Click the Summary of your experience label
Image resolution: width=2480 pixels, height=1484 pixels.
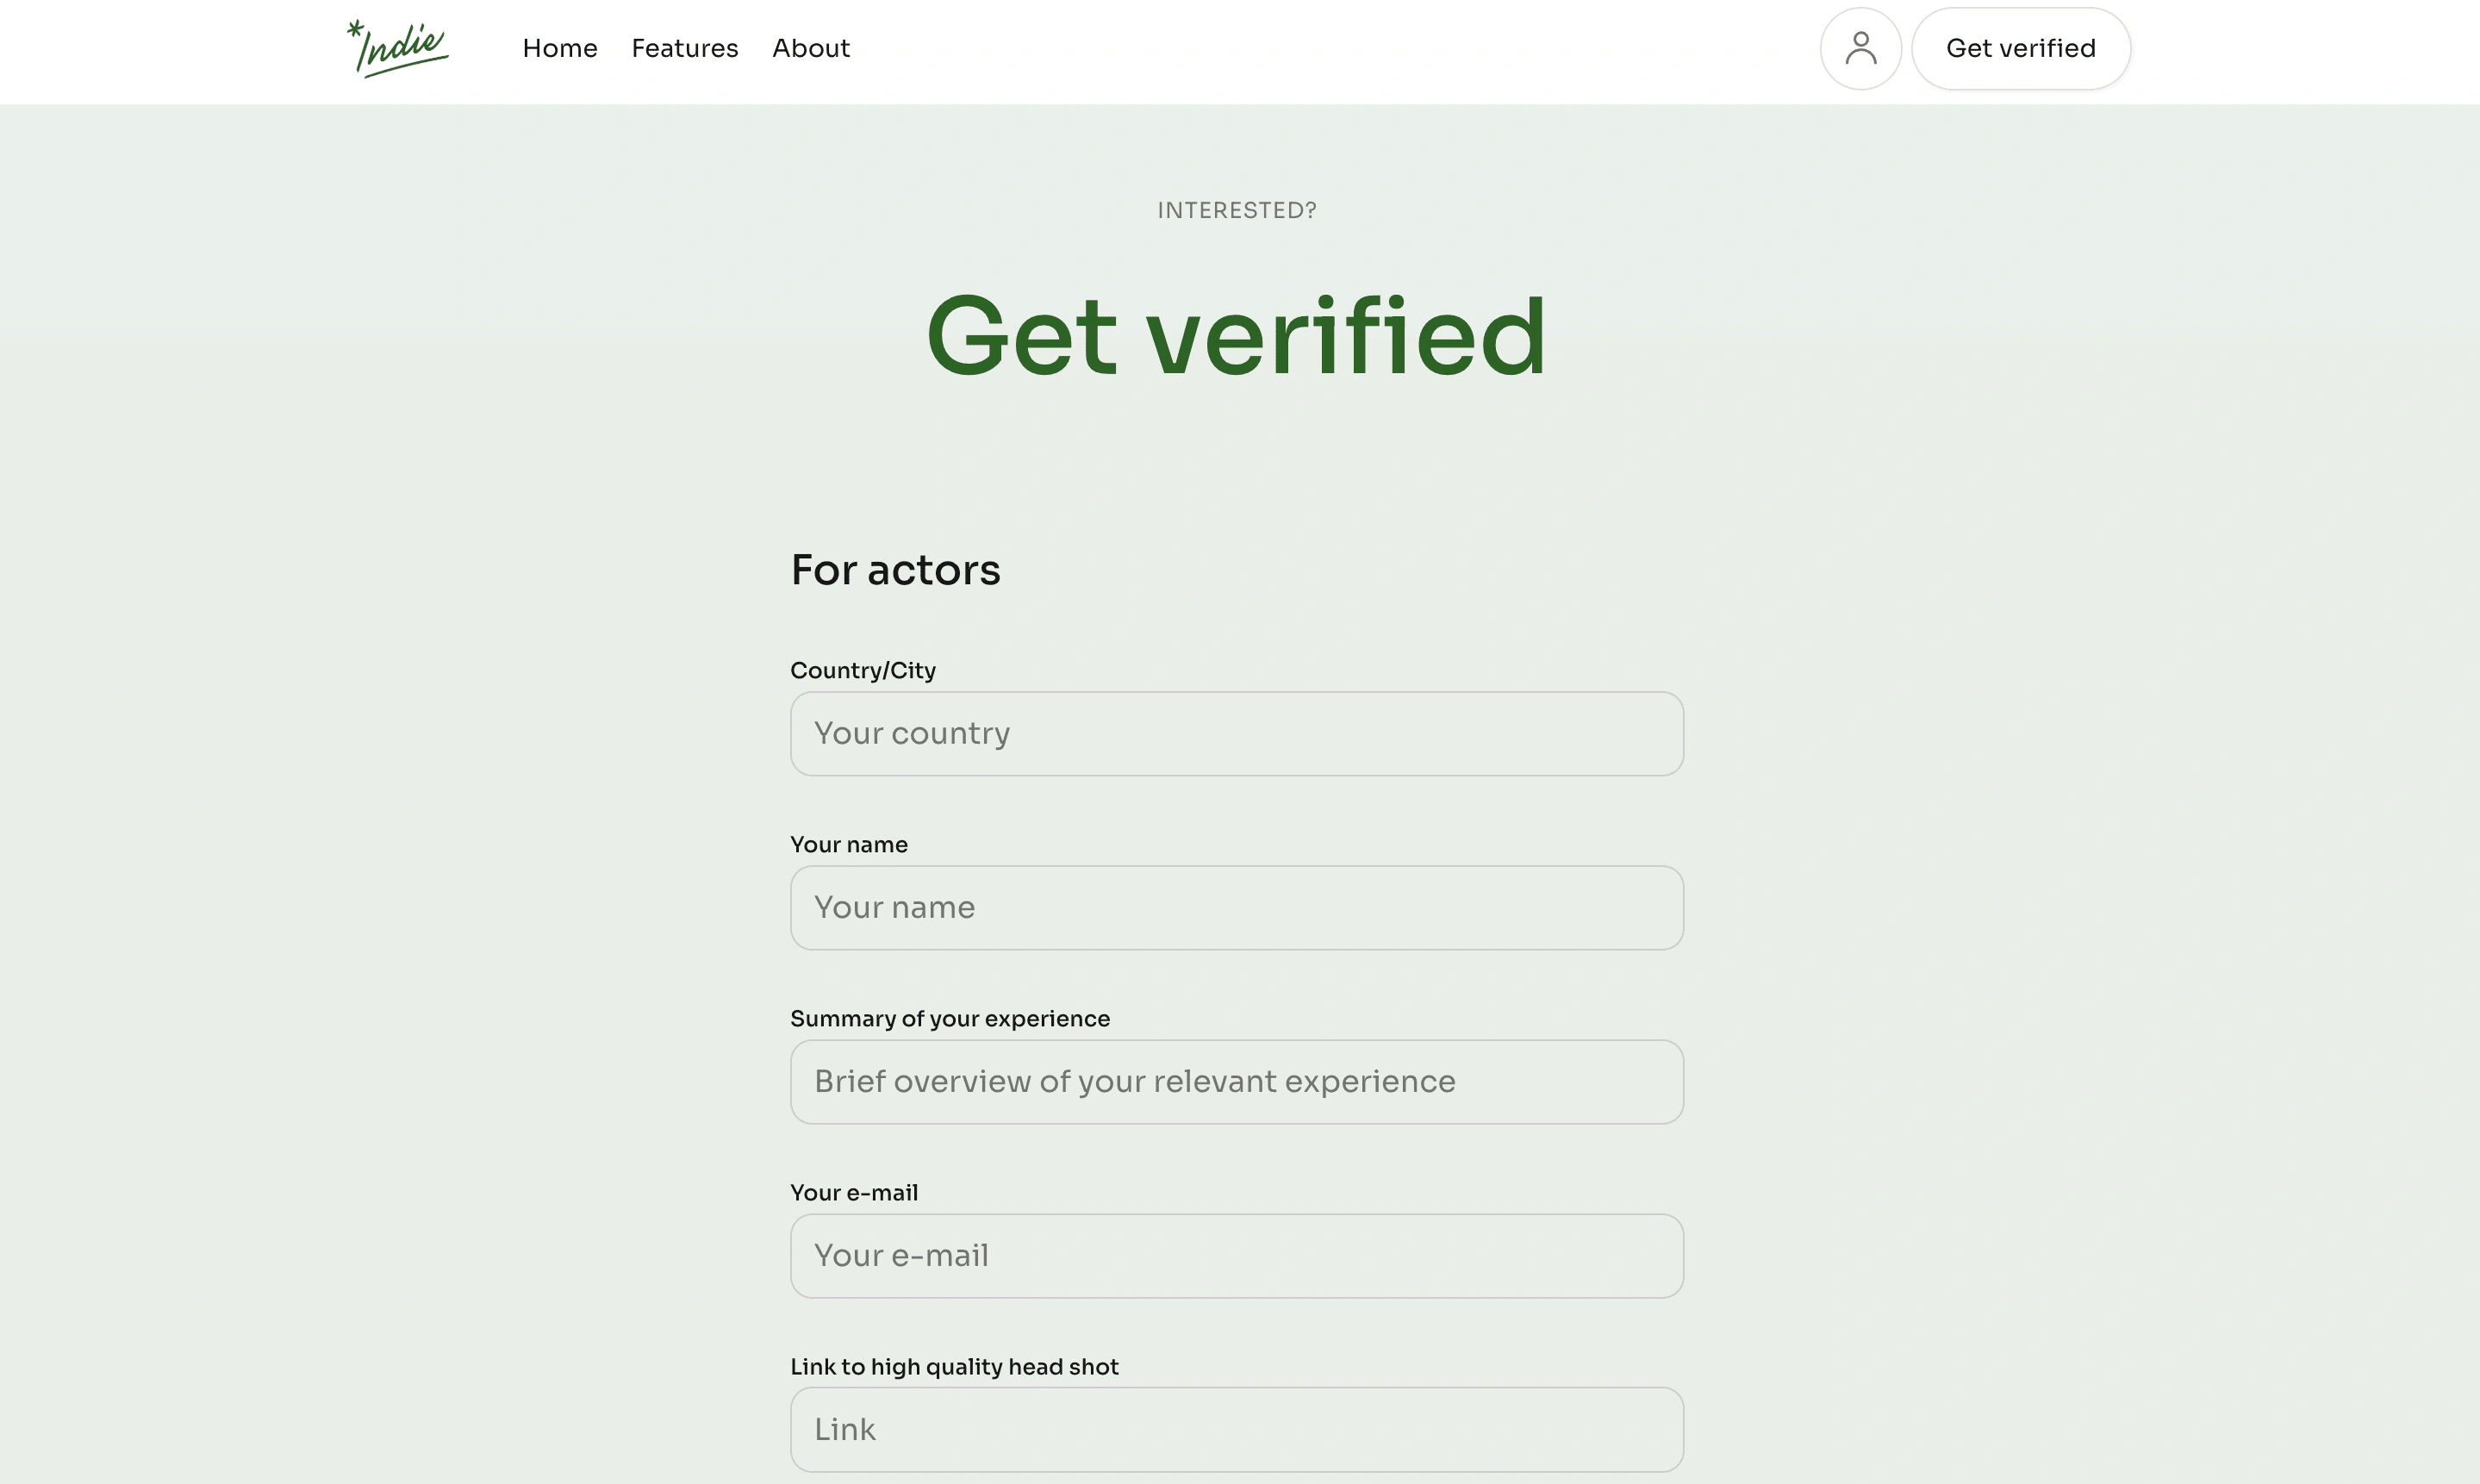[949, 1018]
